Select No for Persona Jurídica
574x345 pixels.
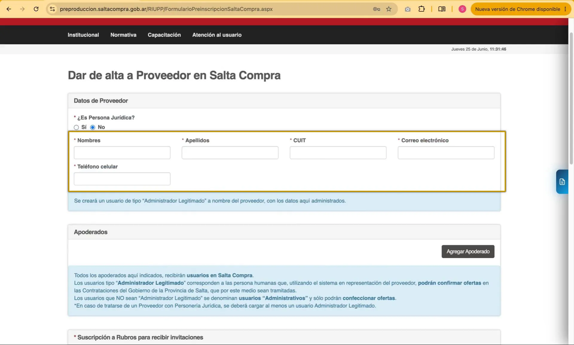93,127
